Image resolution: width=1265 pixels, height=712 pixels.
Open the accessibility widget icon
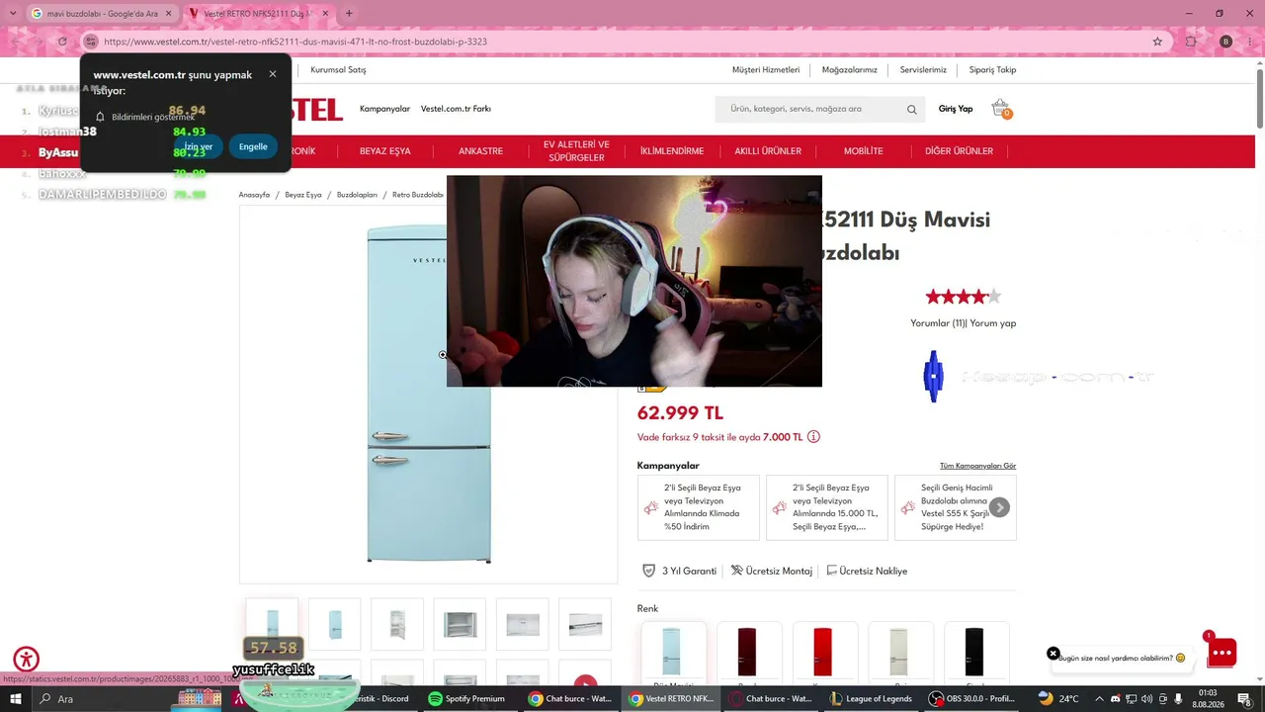click(27, 660)
